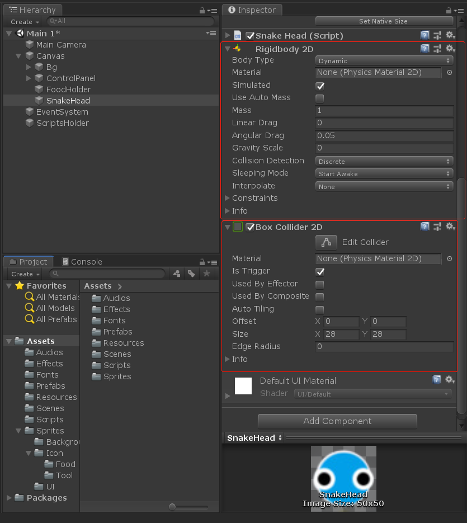The image size is (467, 523).
Task: Open help icon for Rigidbody 2D
Action: pos(424,49)
